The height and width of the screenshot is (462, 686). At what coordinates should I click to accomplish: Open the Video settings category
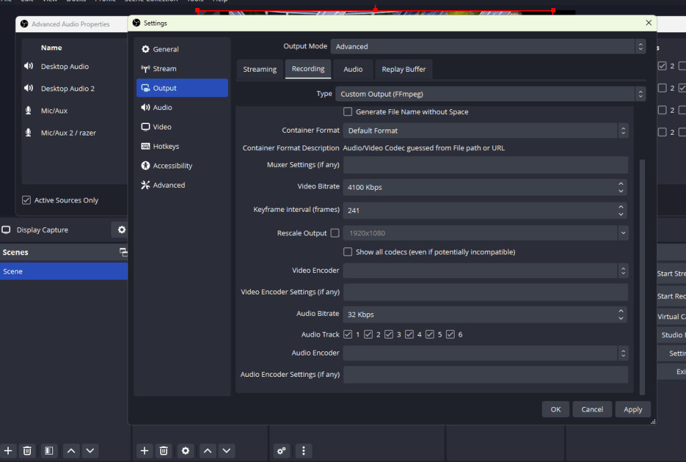(182, 127)
